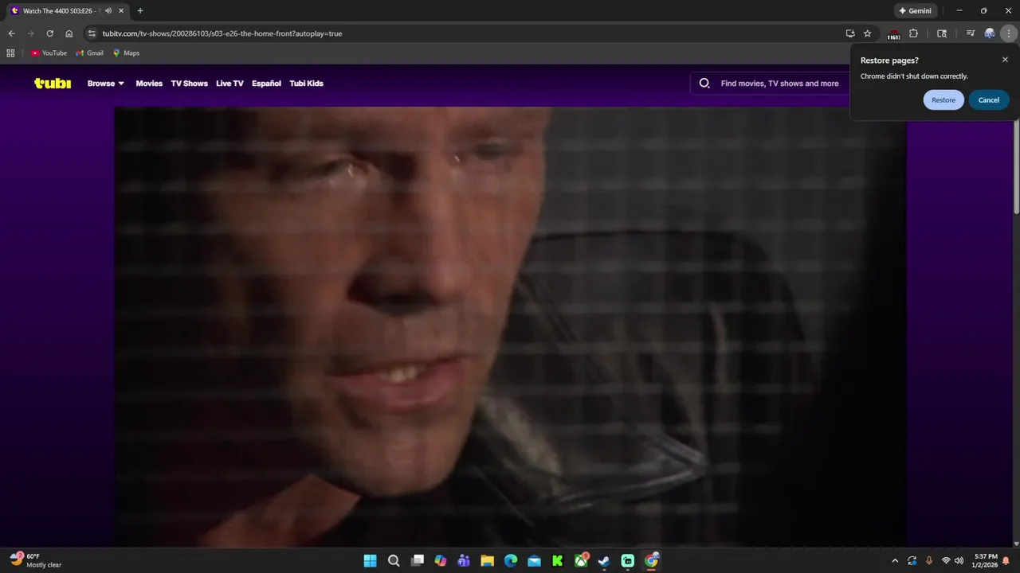1020x573 pixels.
Task: Open Windows taskbar Search
Action: (394, 561)
